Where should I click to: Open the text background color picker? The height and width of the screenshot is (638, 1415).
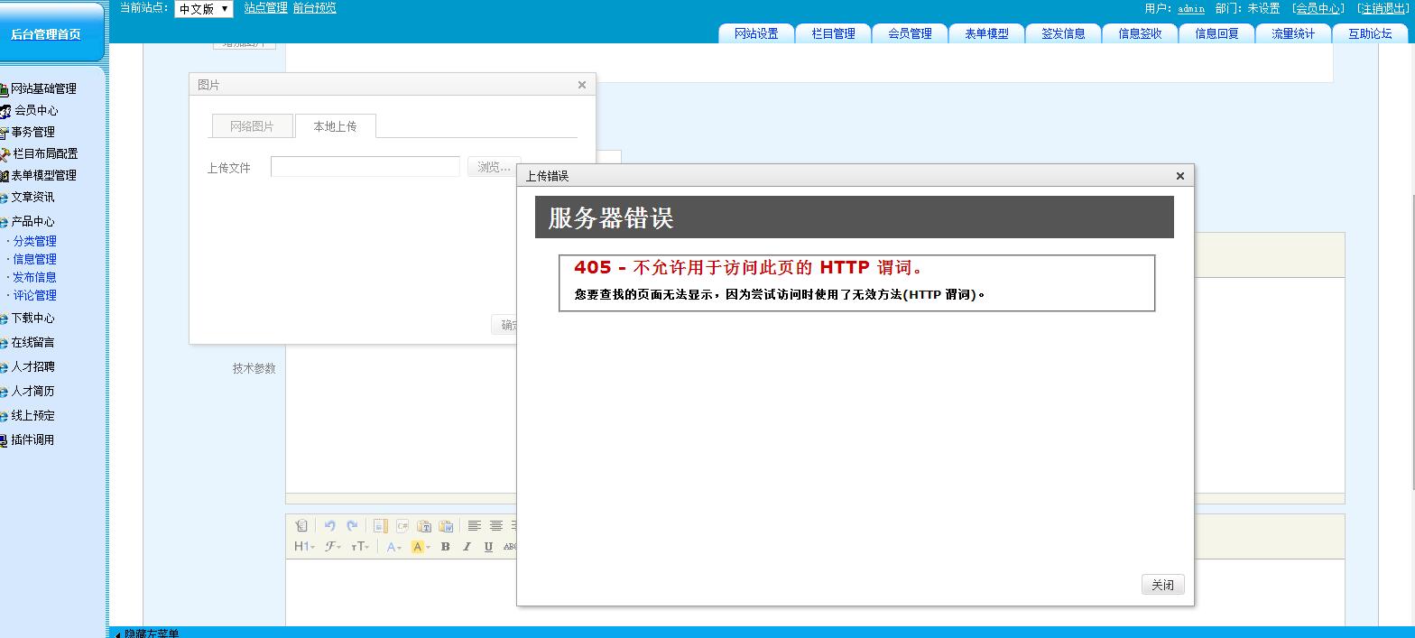(x=421, y=547)
